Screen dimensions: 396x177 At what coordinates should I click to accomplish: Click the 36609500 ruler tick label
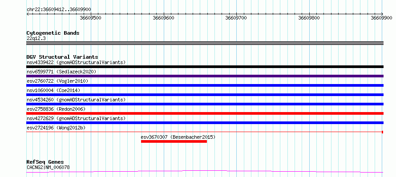click(x=91, y=18)
